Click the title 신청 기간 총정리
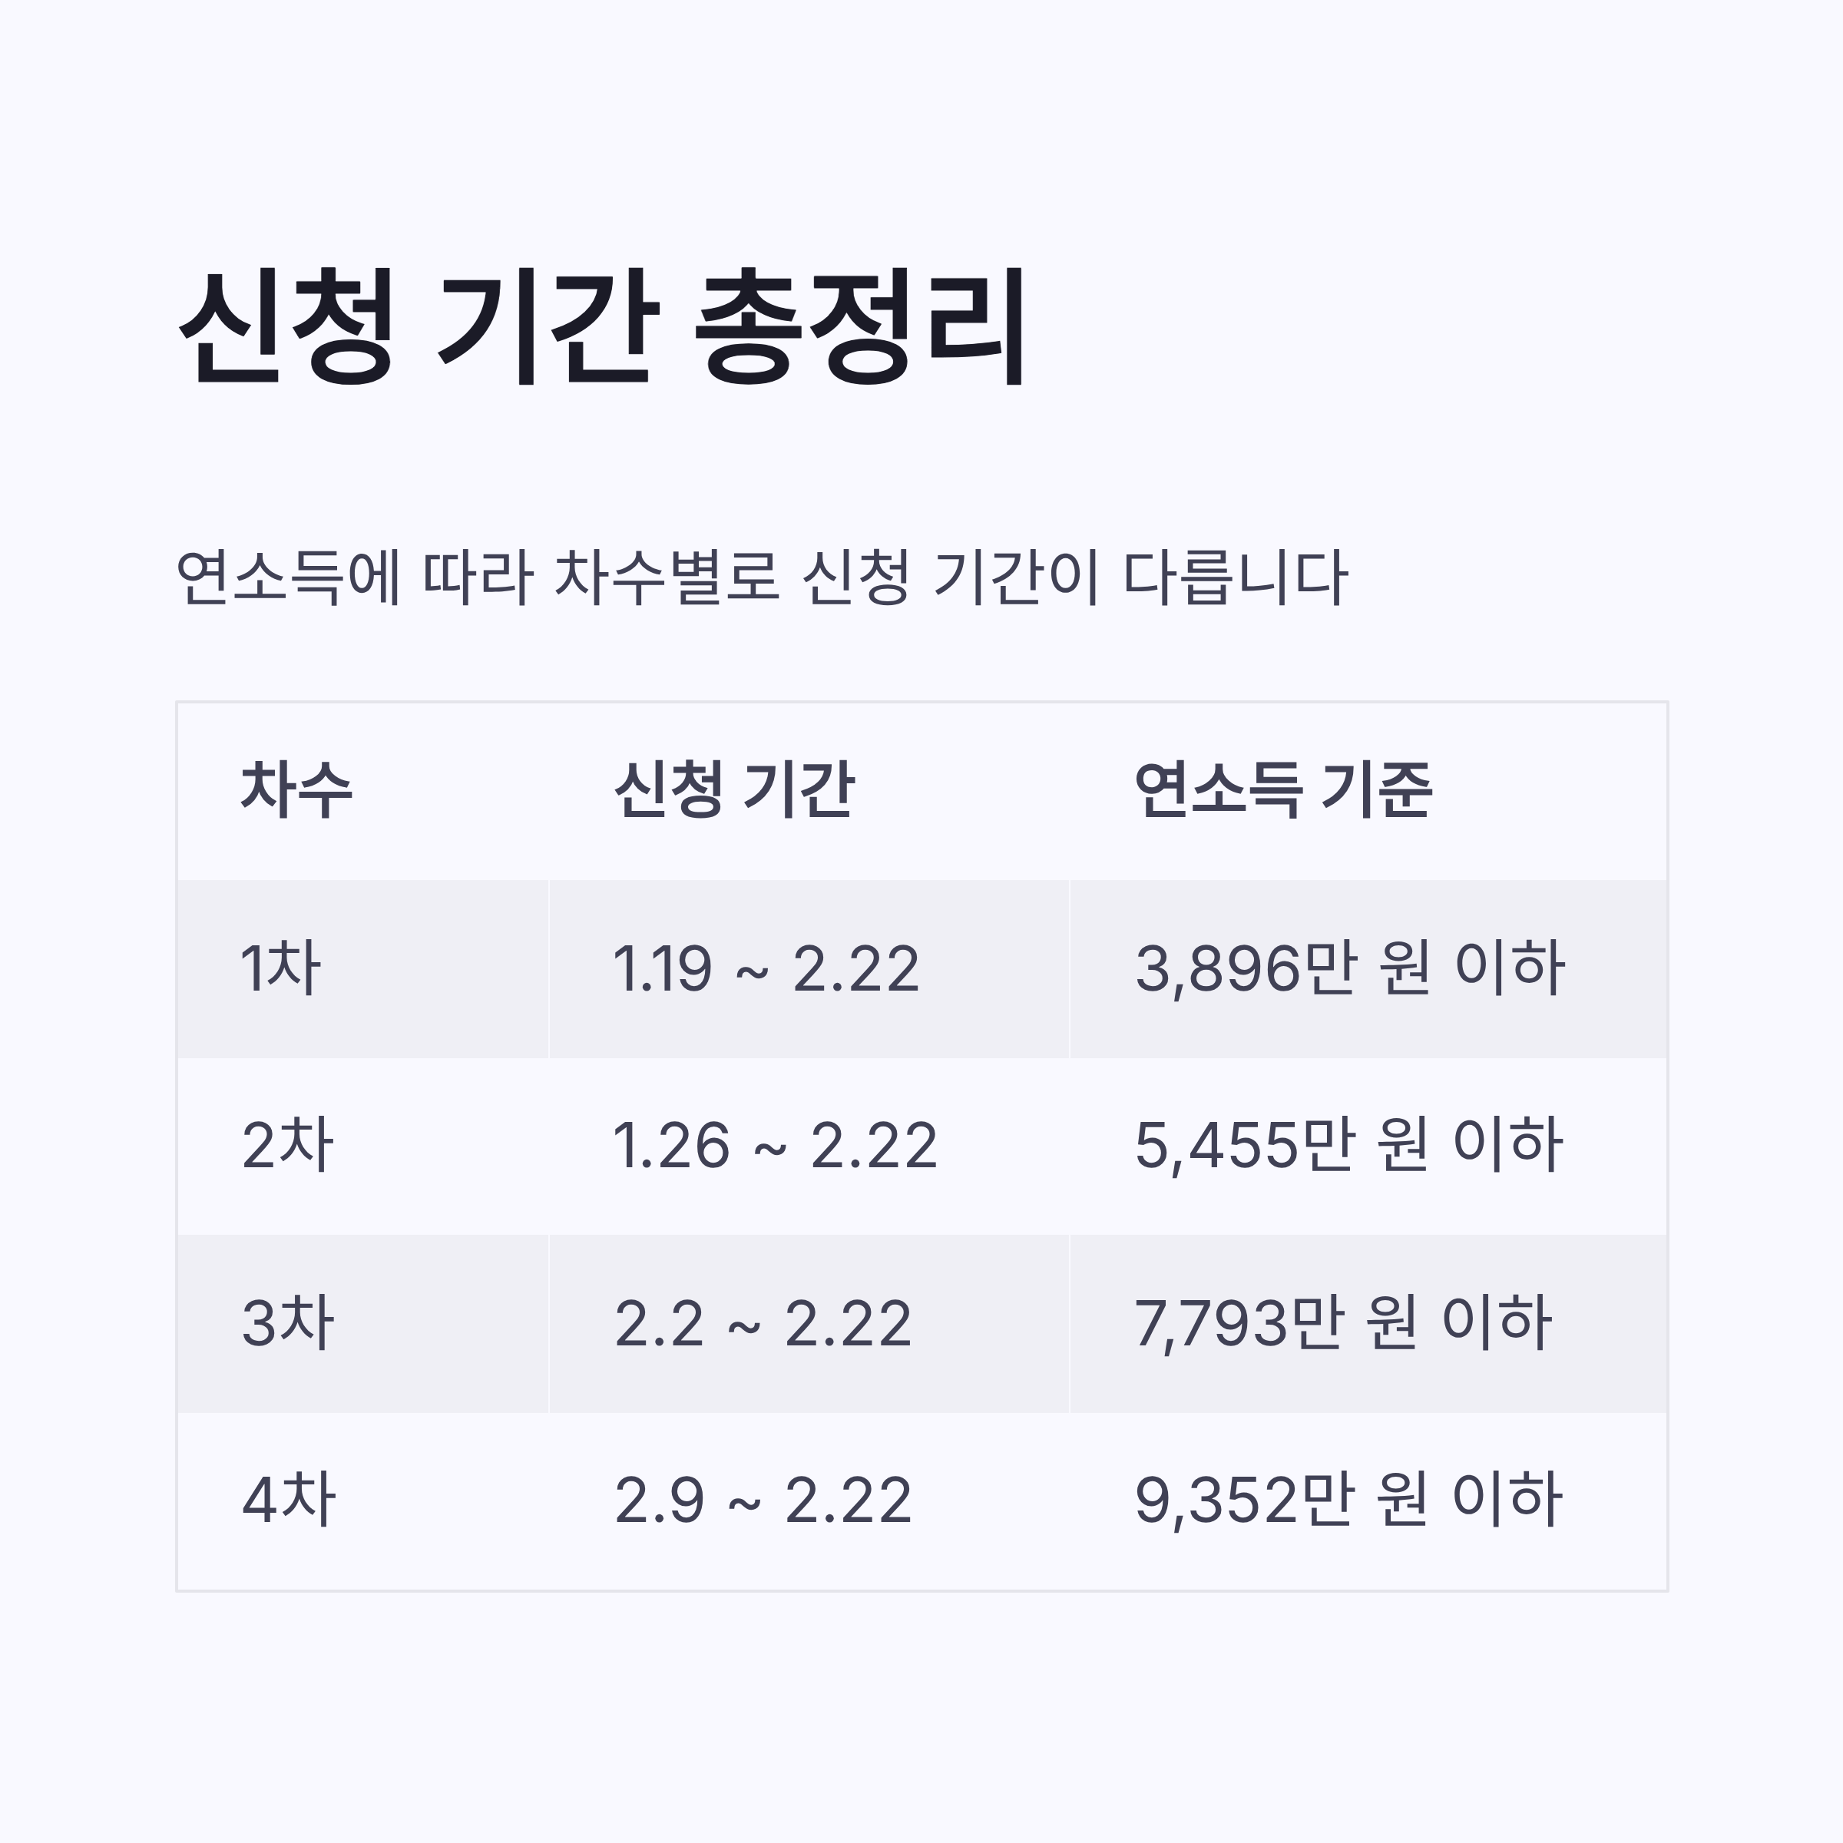 coord(602,326)
